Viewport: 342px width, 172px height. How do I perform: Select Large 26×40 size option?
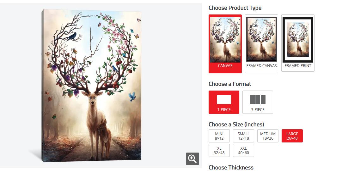click(x=292, y=136)
